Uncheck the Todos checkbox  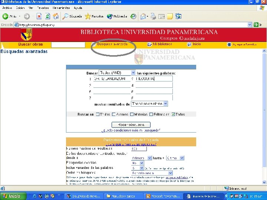173,114
